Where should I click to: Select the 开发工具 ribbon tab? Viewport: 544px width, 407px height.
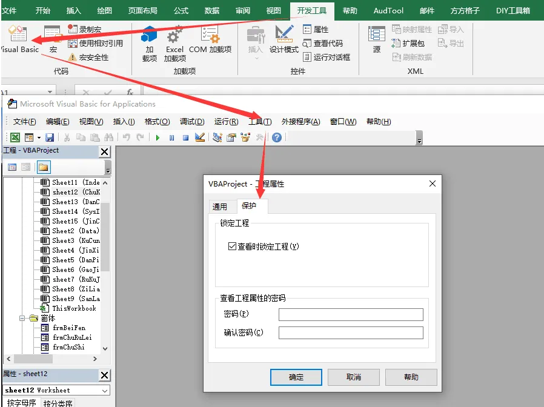[x=311, y=10]
